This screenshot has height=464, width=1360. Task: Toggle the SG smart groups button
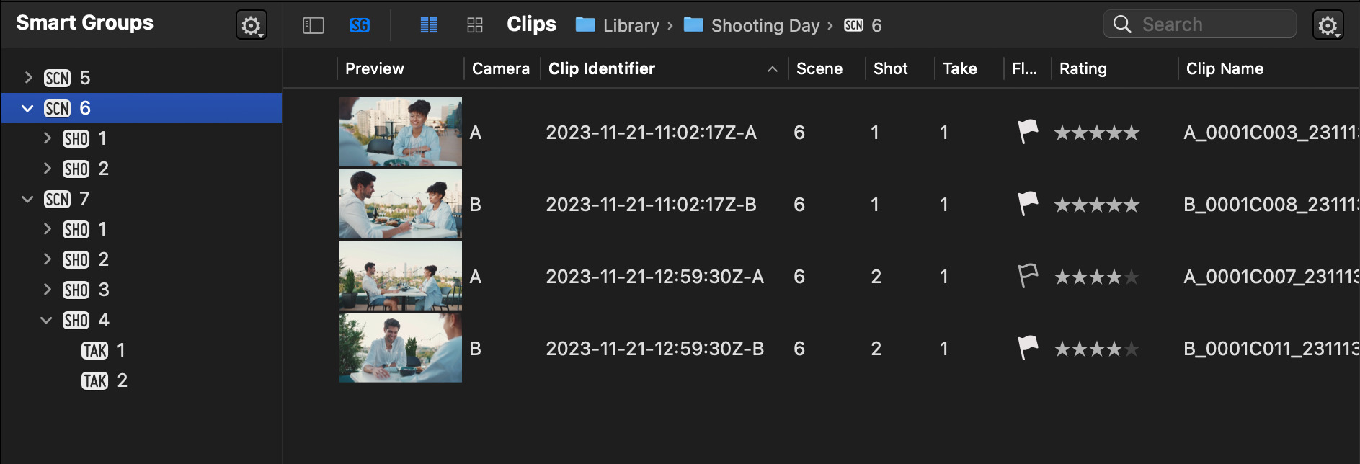(360, 26)
